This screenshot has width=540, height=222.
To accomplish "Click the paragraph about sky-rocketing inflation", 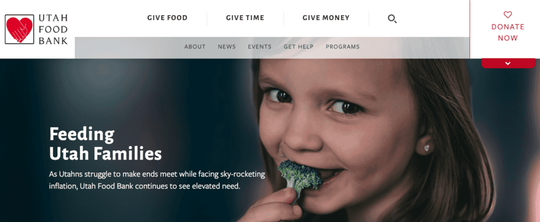I will 157,180.
